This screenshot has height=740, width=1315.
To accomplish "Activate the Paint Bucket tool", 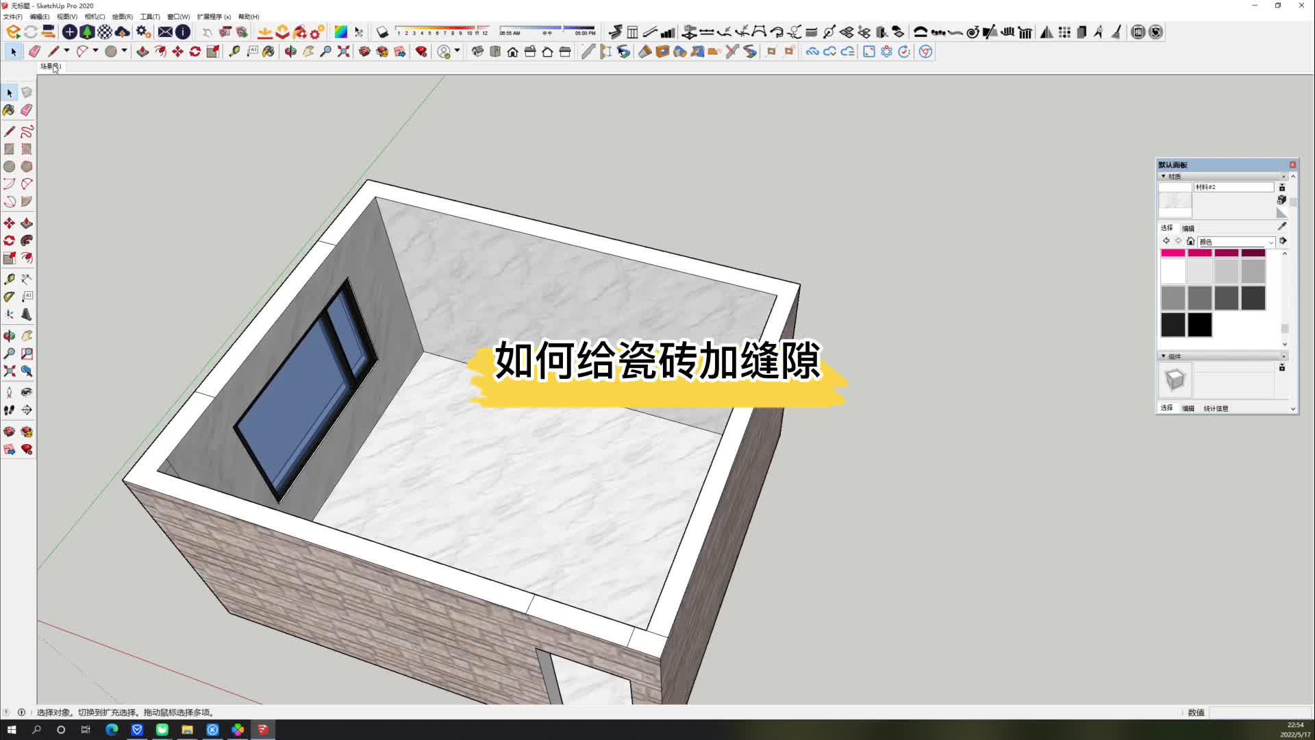I will pos(10,110).
